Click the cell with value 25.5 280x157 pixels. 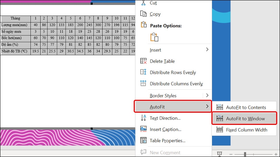point(52,51)
